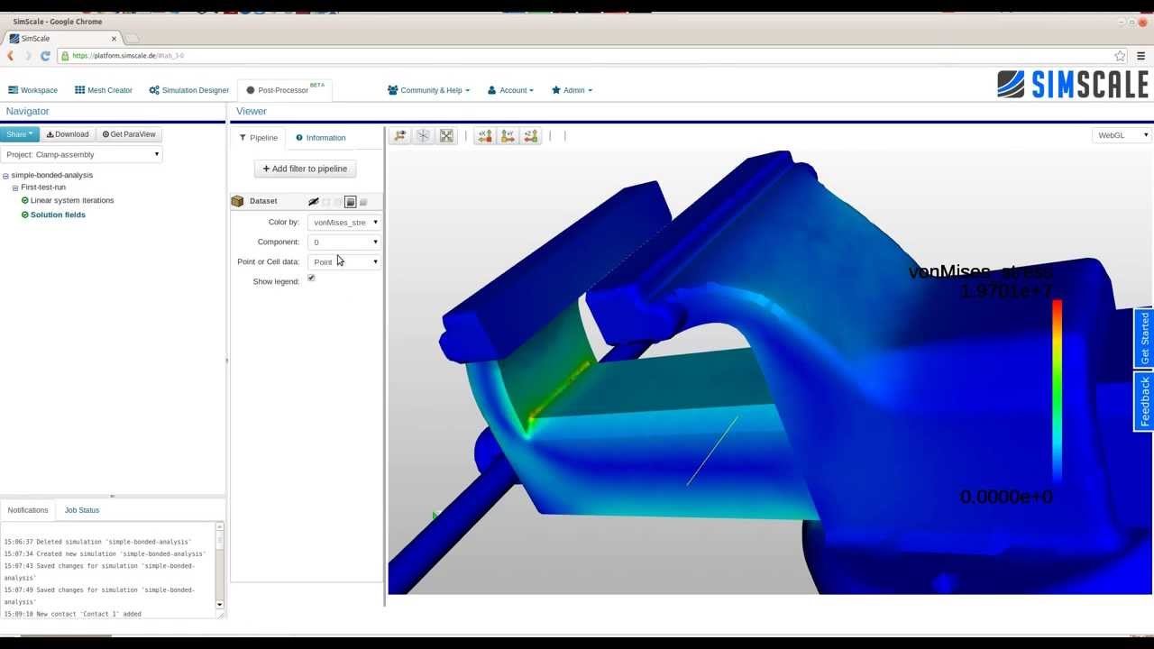Uncheck the Show legend checkbox
This screenshot has width=1154, height=649.
pos(311,278)
